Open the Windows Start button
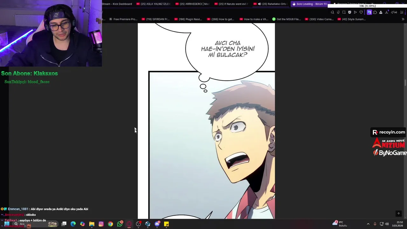Screen dimensions: 407x229 [x=7, y=224]
